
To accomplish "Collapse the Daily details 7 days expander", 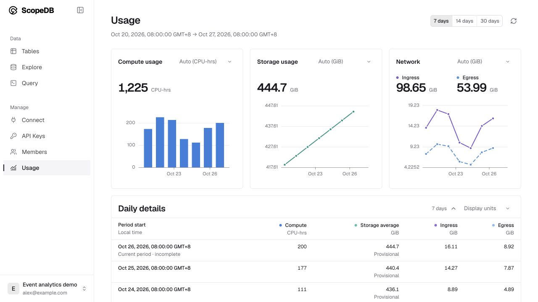I will coord(444,208).
